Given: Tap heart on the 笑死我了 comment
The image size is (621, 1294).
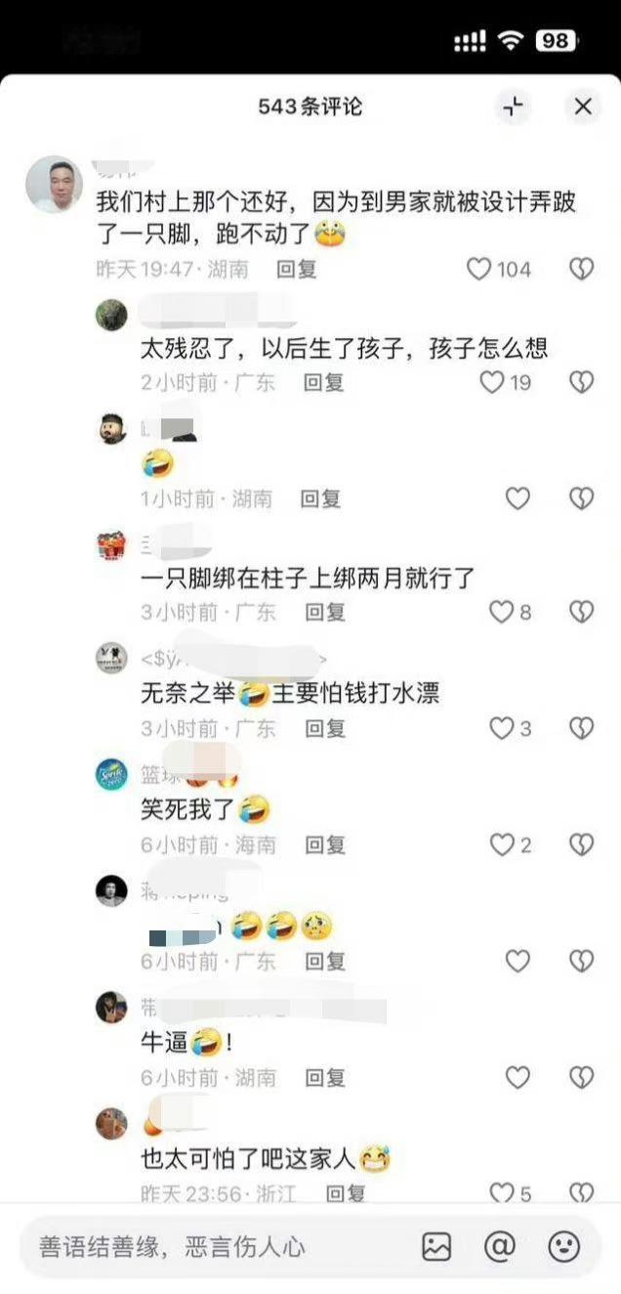Looking at the screenshot, I should pos(501,844).
